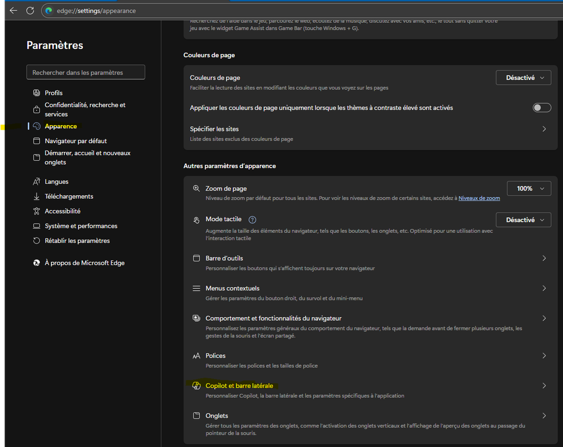
Task: Expand Onglets chevron
Action: click(544, 415)
